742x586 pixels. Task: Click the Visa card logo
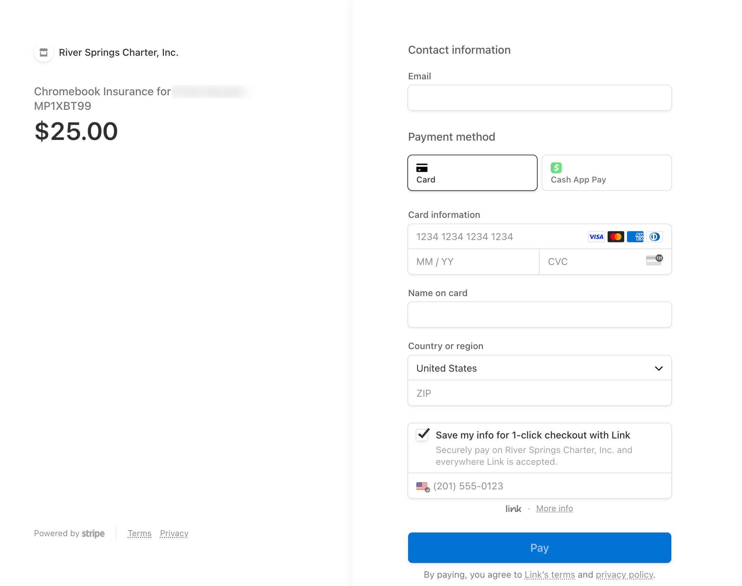(x=596, y=237)
